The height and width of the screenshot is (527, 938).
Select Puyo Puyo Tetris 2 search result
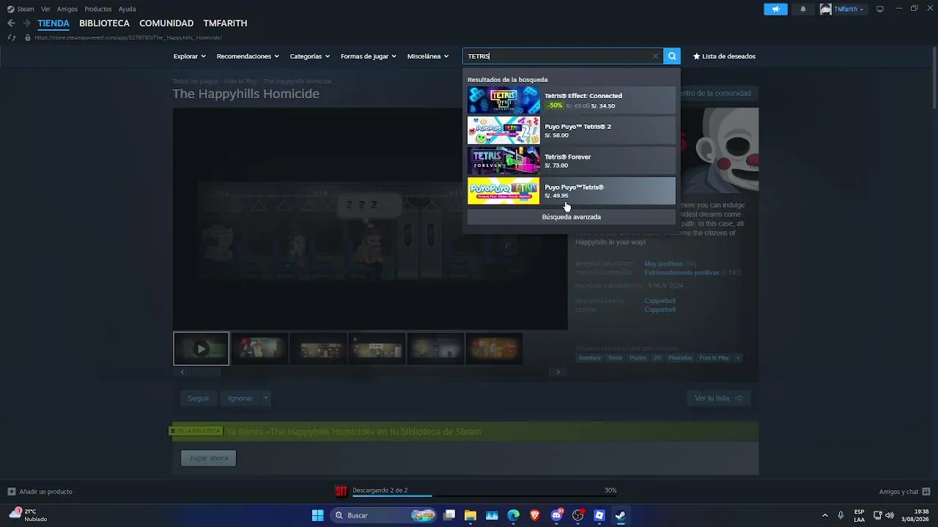pyautogui.click(x=572, y=130)
